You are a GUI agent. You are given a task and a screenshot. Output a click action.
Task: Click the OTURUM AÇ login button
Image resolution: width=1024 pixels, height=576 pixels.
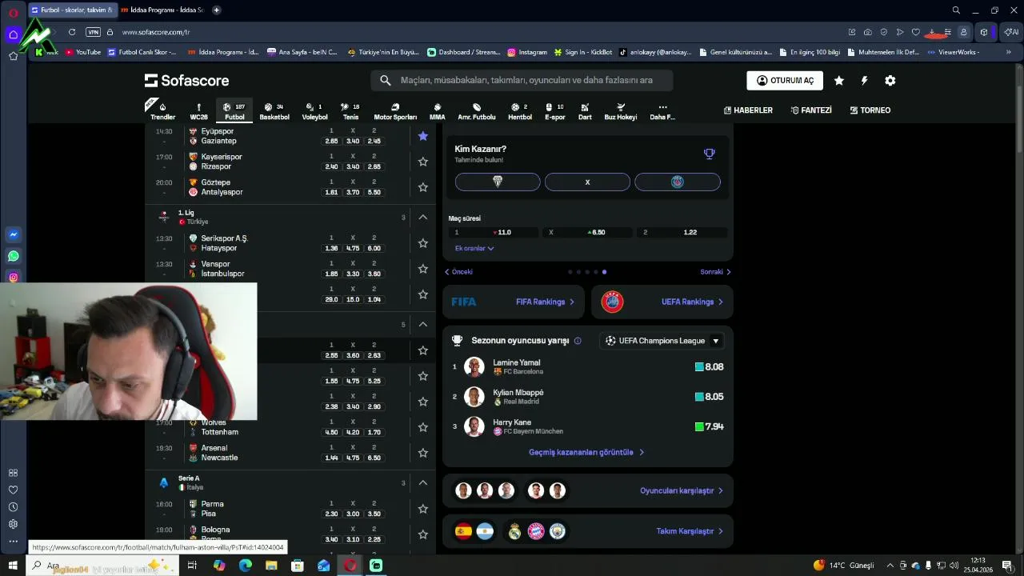[785, 81]
